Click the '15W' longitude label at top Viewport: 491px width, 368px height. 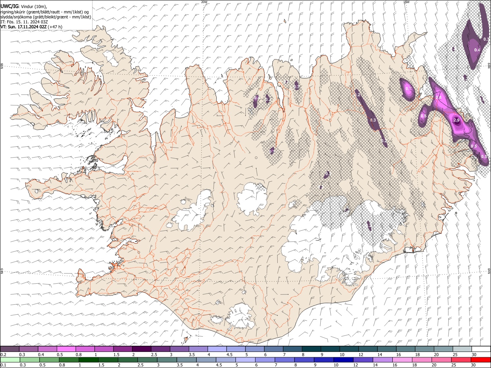[x=407, y=2]
